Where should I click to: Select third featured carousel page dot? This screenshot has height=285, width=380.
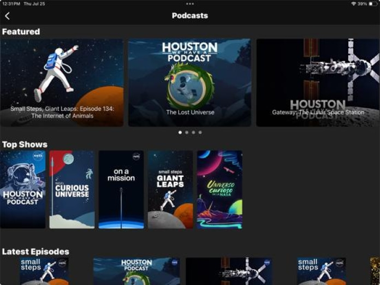pos(193,133)
